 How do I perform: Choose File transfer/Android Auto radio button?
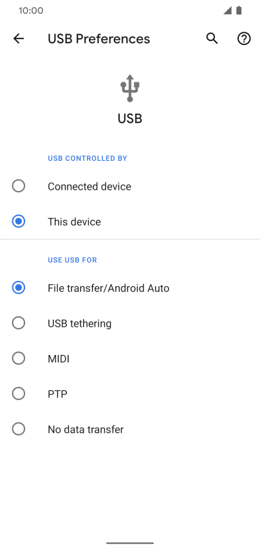19,288
